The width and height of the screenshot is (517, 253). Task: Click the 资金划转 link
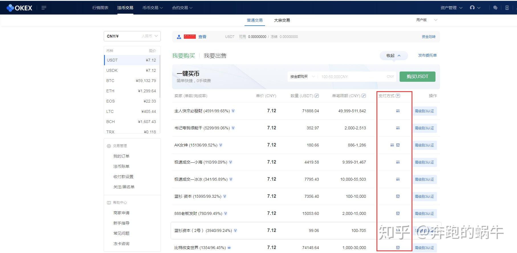[x=429, y=37]
